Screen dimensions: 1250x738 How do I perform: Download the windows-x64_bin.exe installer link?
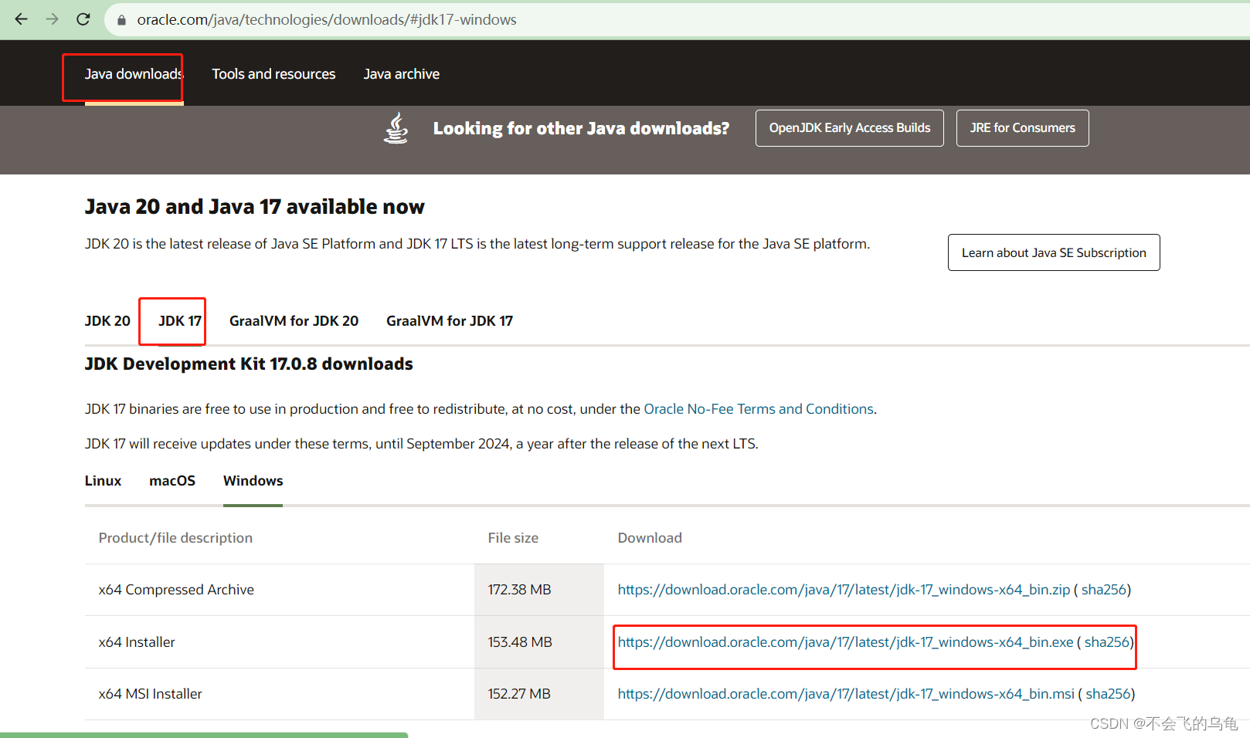pos(845,642)
